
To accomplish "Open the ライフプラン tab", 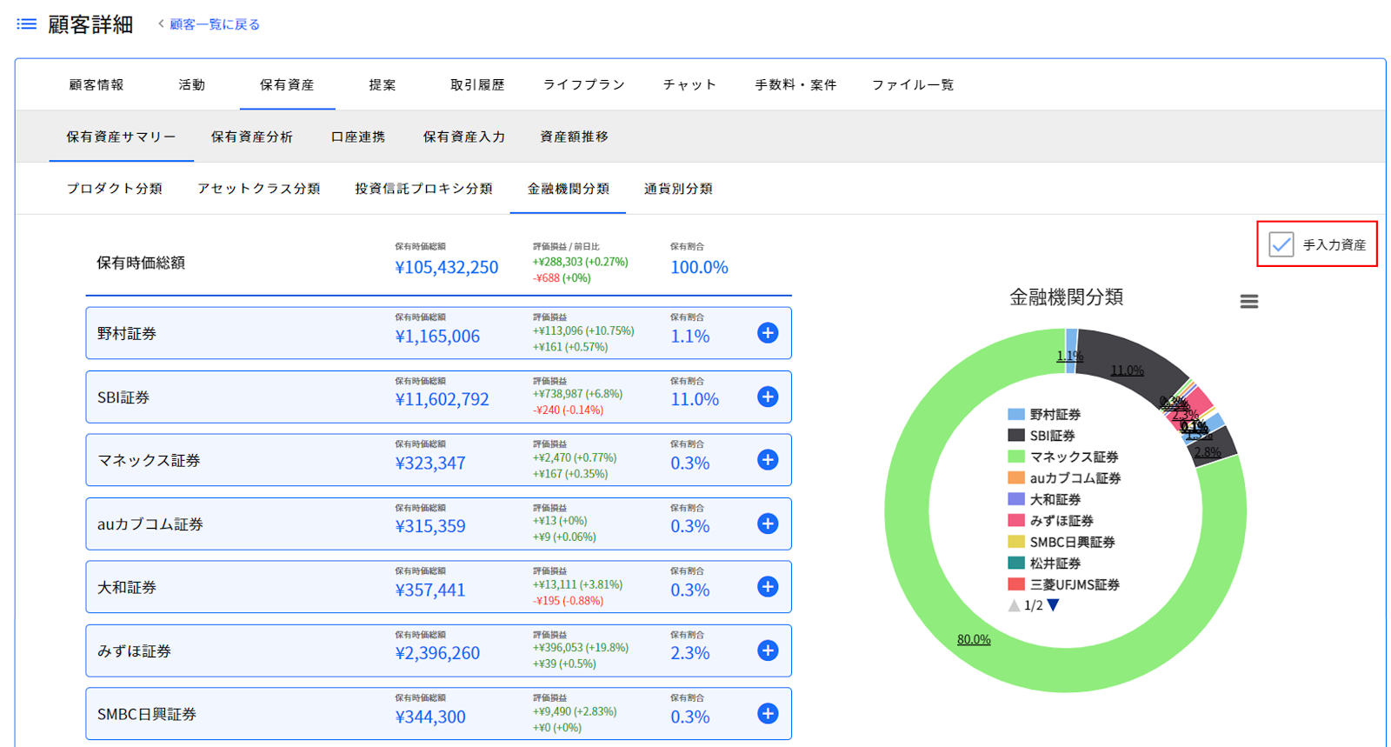I will (584, 84).
